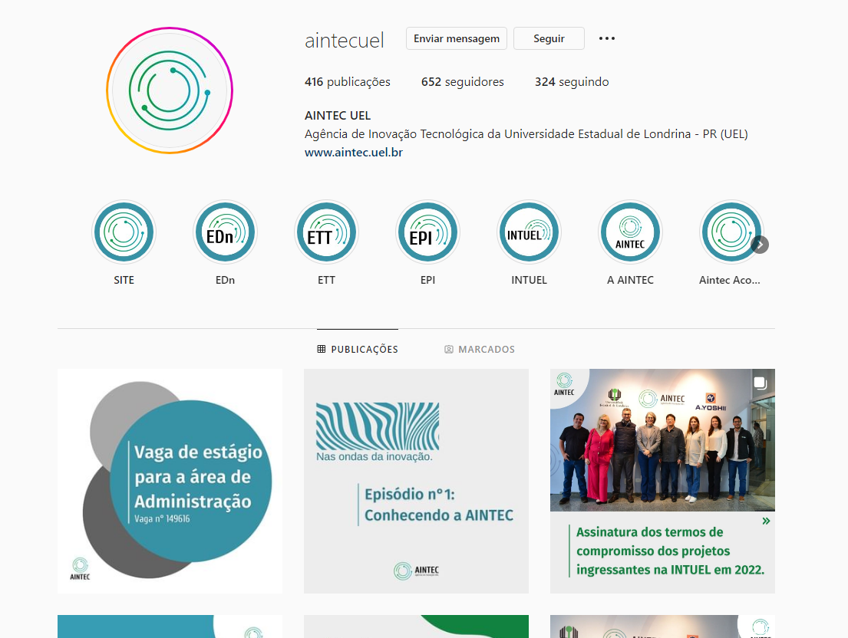Open the three-dot more options menu

point(607,38)
